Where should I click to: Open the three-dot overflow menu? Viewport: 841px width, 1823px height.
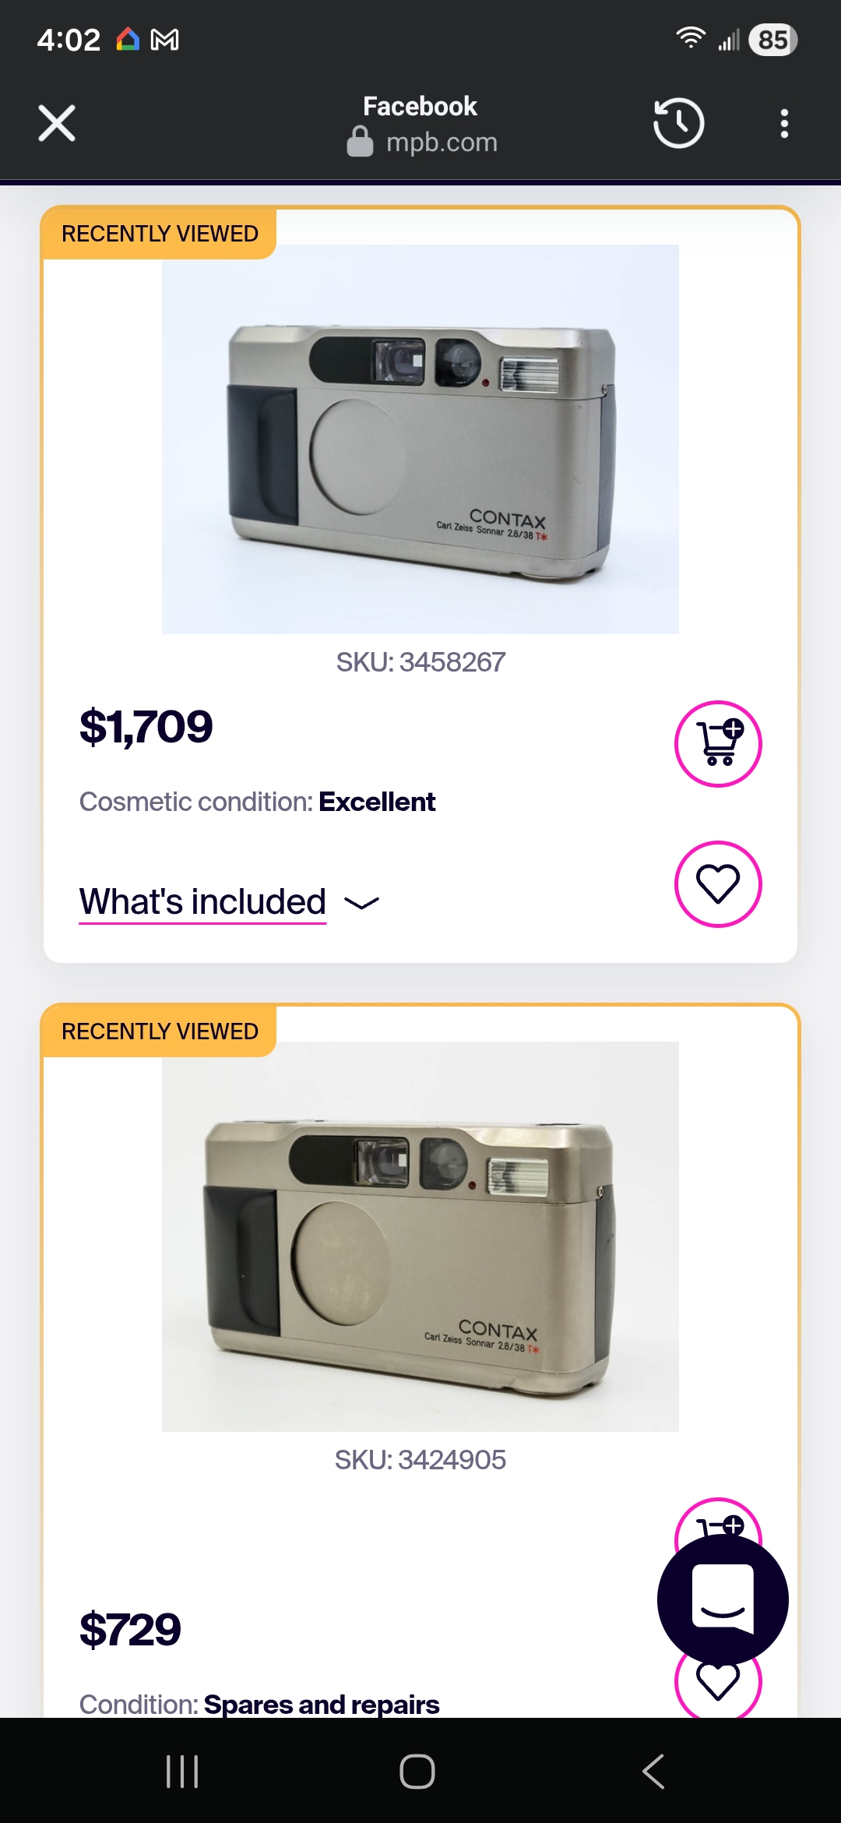click(784, 123)
